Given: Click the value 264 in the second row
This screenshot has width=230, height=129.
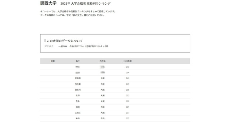Looking at the screenshot, I should pyautogui.click(x=128, y=72).
